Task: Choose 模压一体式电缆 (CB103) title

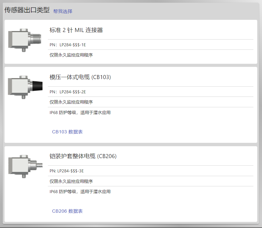Action: [80, 77]
